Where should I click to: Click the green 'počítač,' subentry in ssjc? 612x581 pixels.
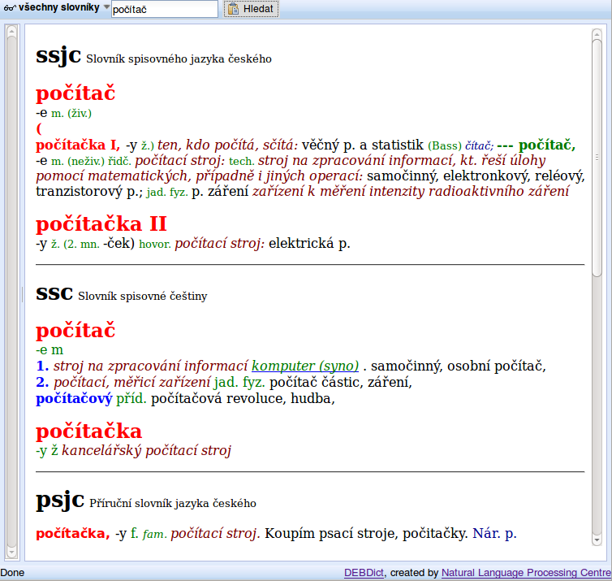(x=547, y=145)
